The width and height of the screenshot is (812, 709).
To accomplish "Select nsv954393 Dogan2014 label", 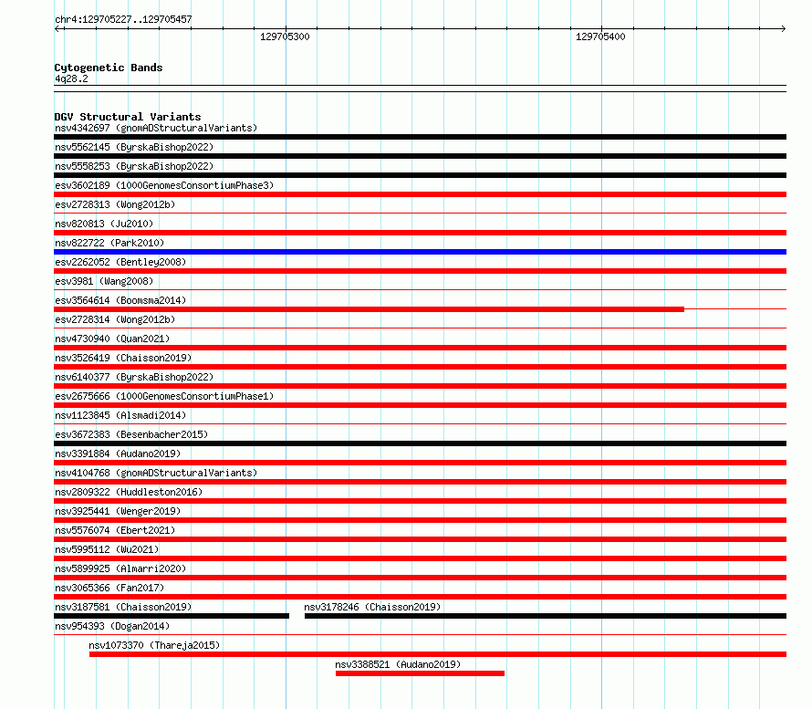I will (112, 626).
